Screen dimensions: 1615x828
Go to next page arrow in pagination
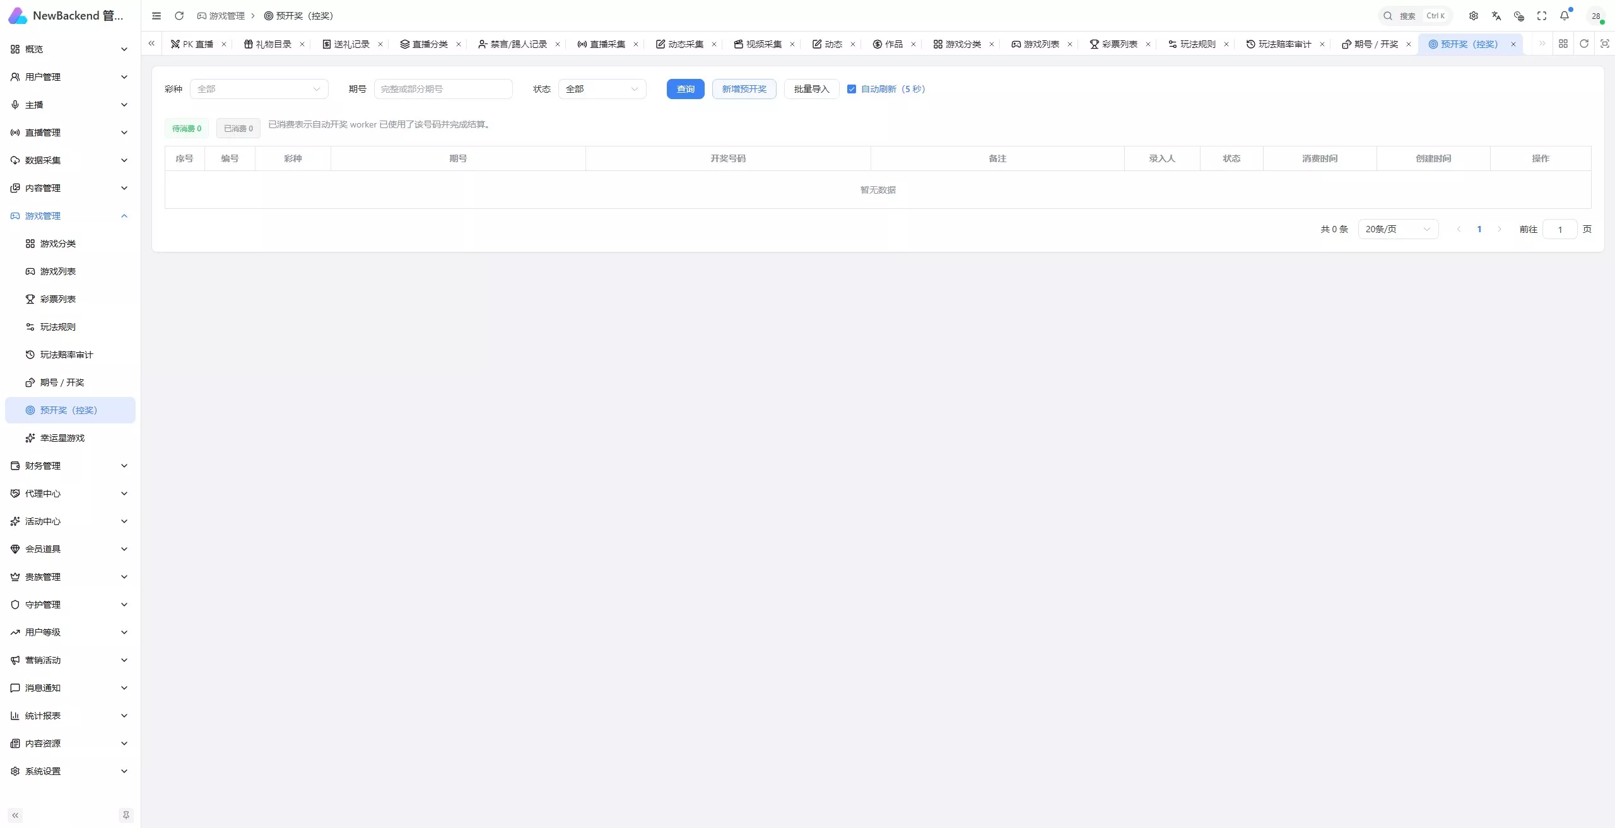(x=1500, y=229)
